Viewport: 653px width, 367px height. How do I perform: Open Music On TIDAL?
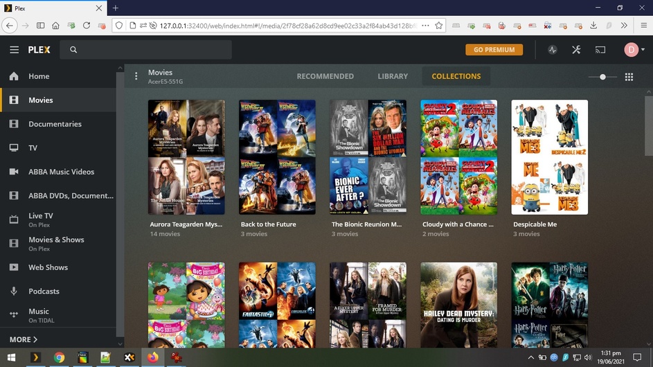(x=58, y=315)
